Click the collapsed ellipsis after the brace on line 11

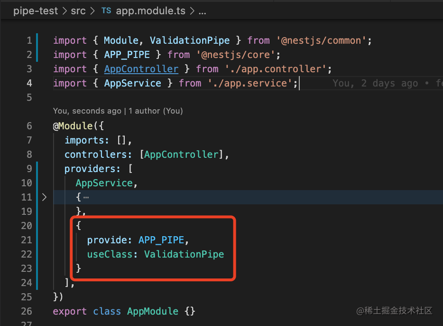coord(86,198)
